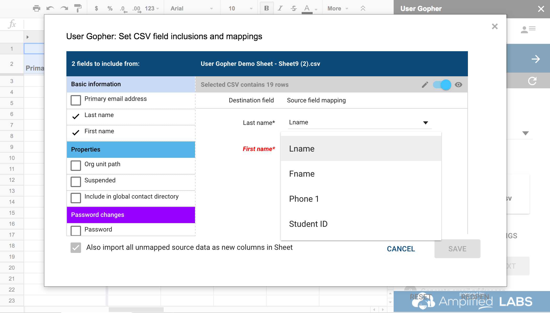Click the refresh icon in sidebar
Image resolution: width=550 pixels, height=313 pixels.
(x=532, y=81)
